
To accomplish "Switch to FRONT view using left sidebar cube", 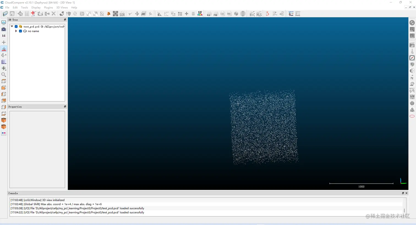I will click(x=4, y=120).
